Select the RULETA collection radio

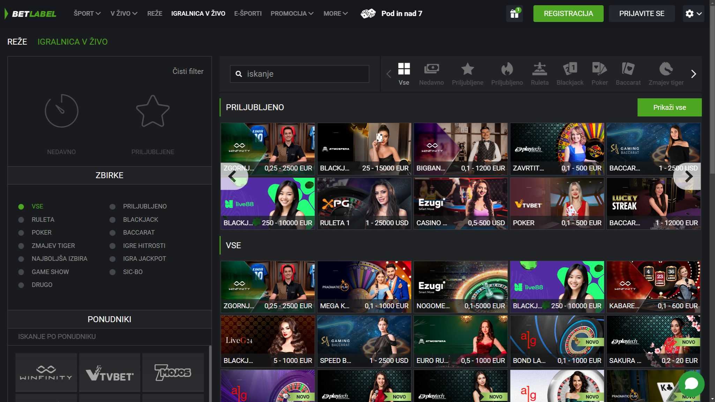tap(21, 220)
